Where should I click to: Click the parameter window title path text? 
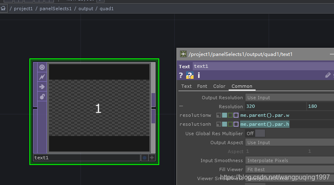coord(240,54)
